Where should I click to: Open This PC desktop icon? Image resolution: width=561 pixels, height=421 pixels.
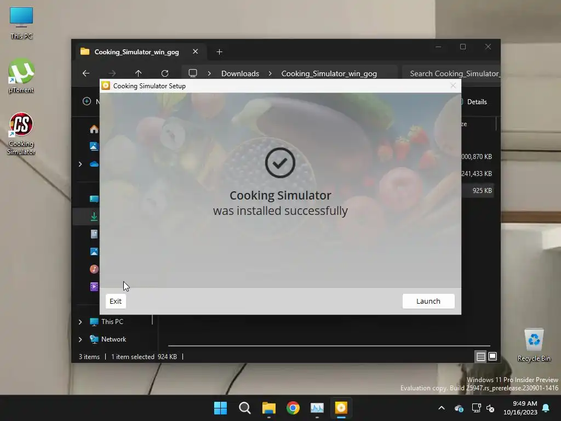[x=21, y=23]
